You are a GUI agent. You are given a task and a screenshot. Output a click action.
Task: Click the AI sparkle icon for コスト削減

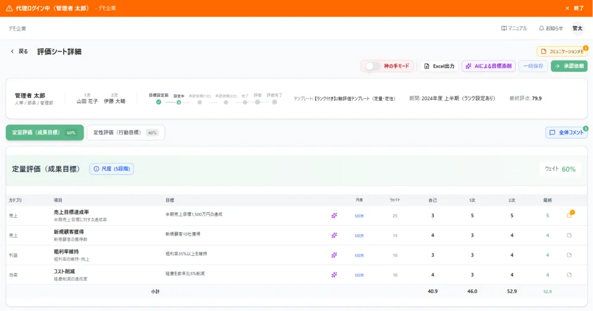(334, 275)
